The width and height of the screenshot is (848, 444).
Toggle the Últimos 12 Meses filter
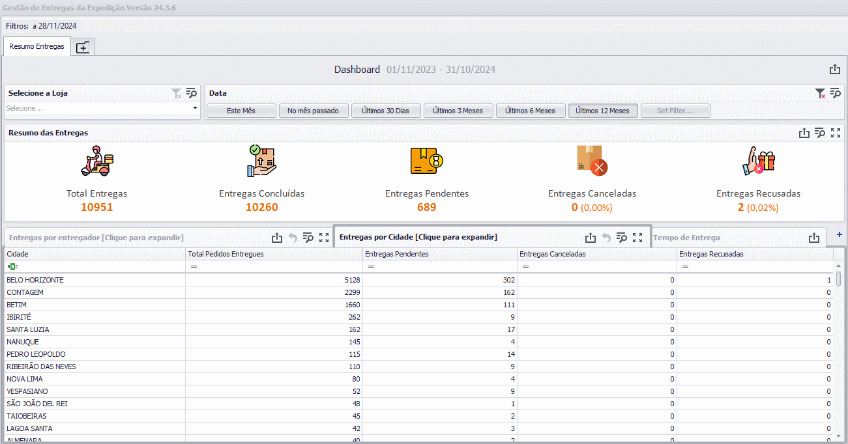pyautogui.click(x=603, y=111)
